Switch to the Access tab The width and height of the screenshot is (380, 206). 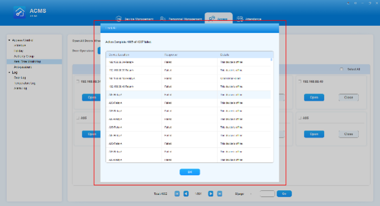[x=218, y=18]
